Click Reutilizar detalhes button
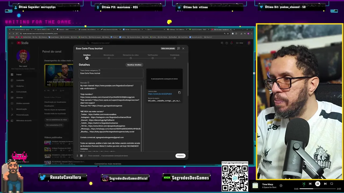 tap(134, 65)
